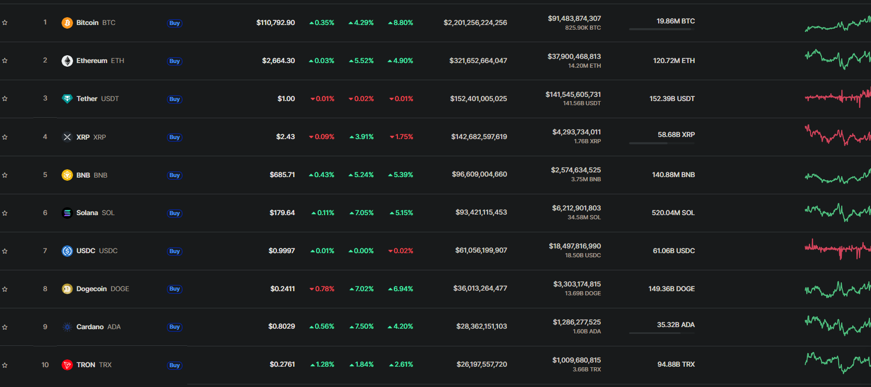Click Buy button for BNB
The width and height of the screenshot is (871, 387).
(x=175, y=175)
